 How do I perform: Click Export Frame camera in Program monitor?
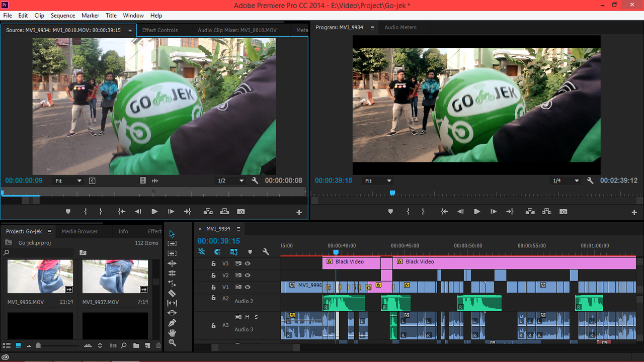(563, 212)
